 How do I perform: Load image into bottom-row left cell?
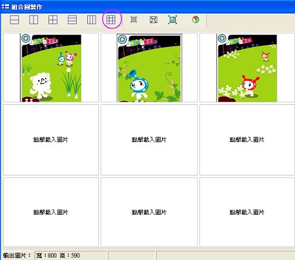[x=51, y=212]
